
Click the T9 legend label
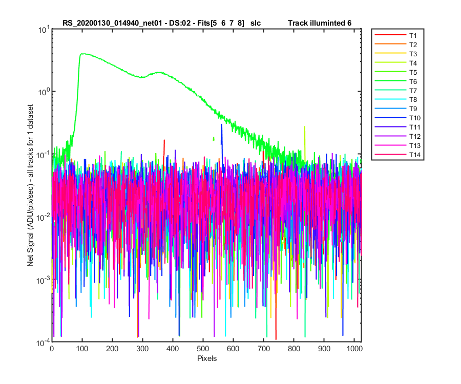(x=413, y=109)
